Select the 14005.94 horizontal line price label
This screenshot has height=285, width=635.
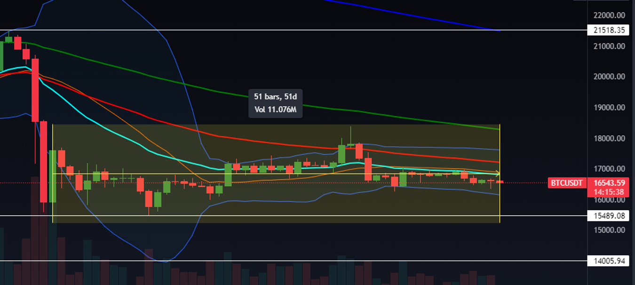tap(608, 261)
